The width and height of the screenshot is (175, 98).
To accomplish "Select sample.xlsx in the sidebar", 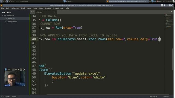I will (x=13, y=22).
